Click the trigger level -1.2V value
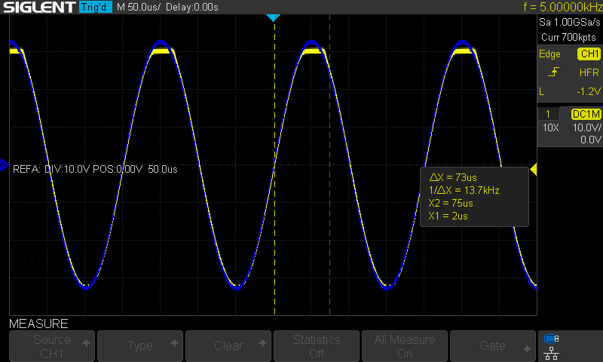The width and height of the screenshot is (603, 362). coord(588,91)
